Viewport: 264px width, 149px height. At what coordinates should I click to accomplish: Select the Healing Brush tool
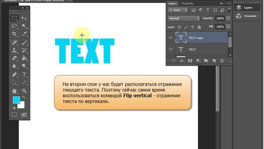pos(14,42)
